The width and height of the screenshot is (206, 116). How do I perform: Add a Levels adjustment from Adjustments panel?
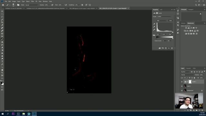pos(189,28)
